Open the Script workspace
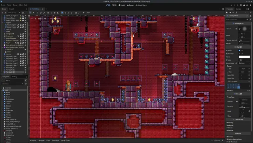The width and height of the screenshot is (253, 143). pyautogui.click(x=122, y=5)
